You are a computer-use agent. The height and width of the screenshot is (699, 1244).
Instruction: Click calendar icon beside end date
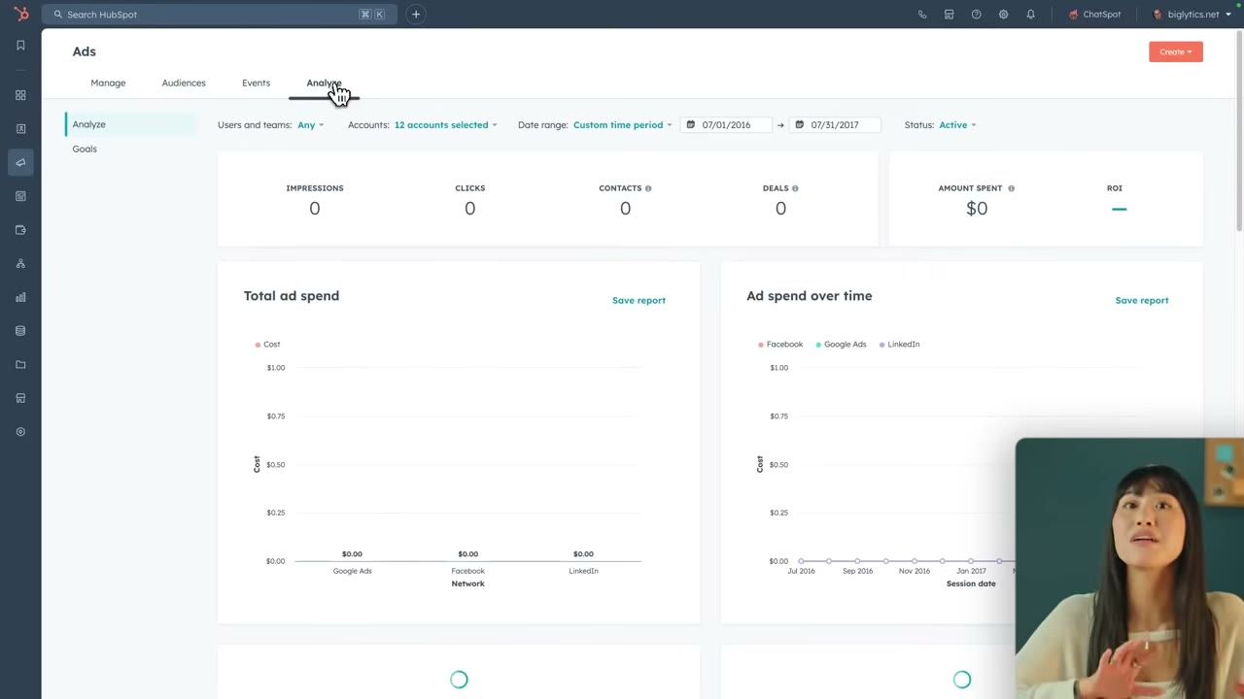pyautogui.click(x=800, y=124)
